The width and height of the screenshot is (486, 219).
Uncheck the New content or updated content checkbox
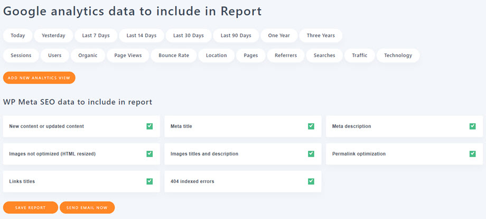149,126
